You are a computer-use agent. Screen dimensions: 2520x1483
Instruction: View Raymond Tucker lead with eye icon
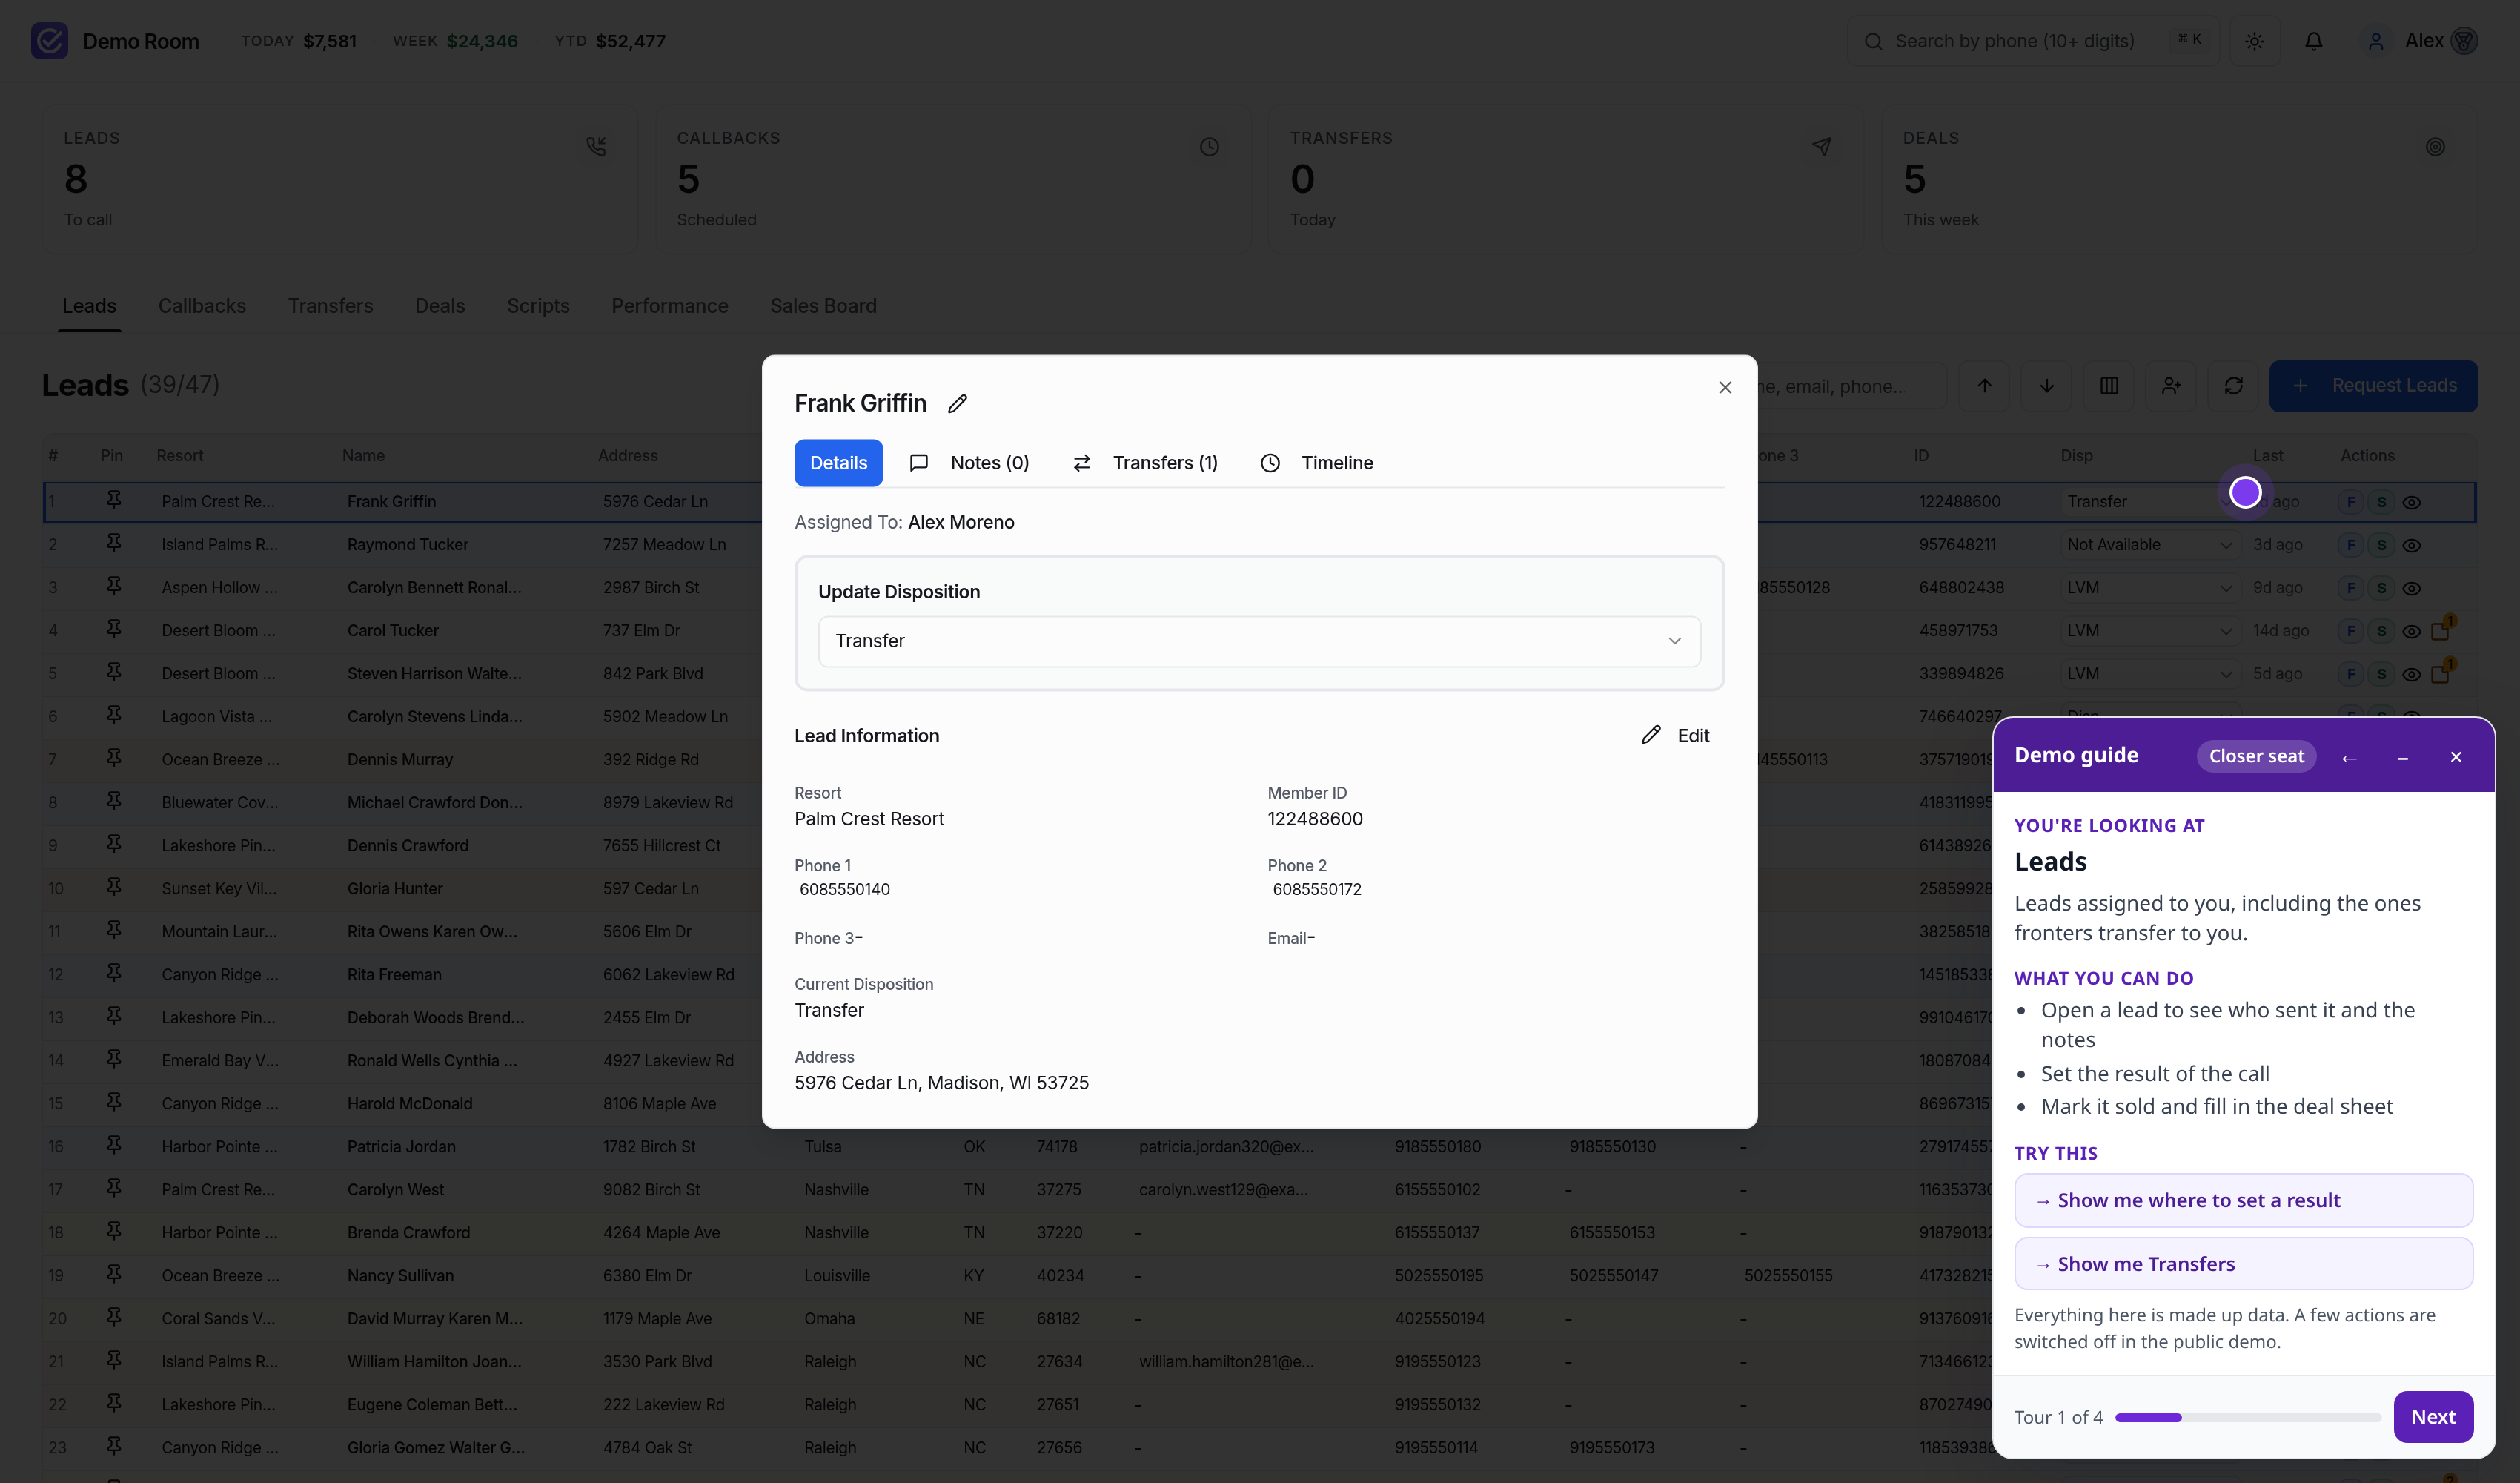point(2411,545)
